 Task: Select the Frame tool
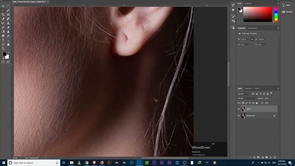(x=8, y=14)
